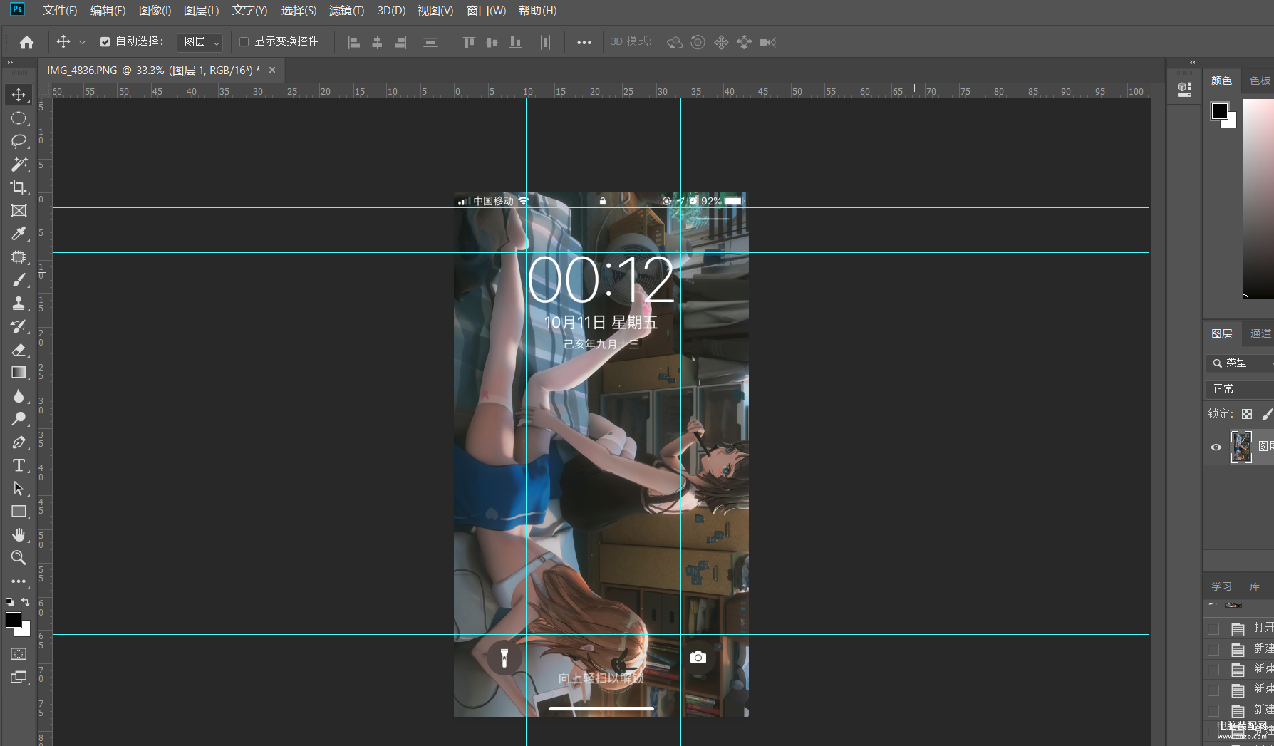The image size is (1274, 746).
Task: Toggle the 自动选择 checkbox
Action: tap(105, 42)
